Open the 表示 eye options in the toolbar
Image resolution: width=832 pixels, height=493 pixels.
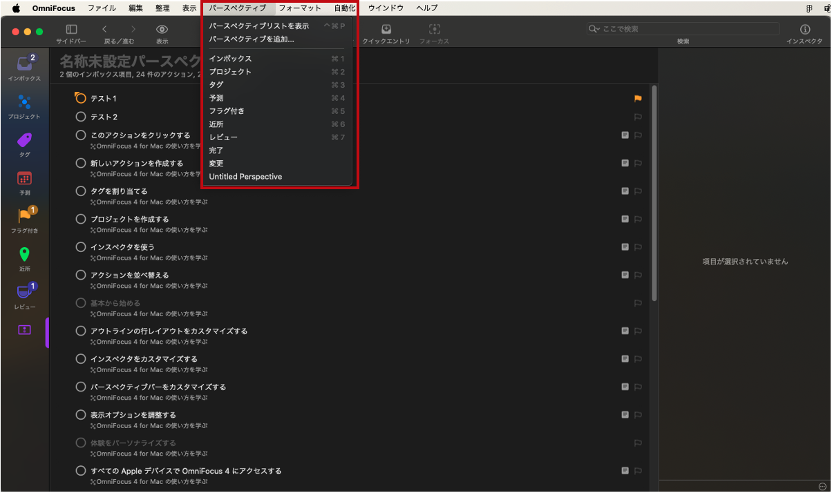click(x=162, y=30)
